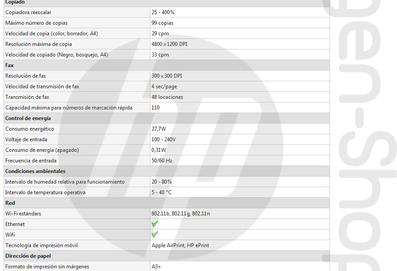397x271 pixels.
Task: Select the 'Transmisión de fax' label
Action: click(x=27, y=97)
